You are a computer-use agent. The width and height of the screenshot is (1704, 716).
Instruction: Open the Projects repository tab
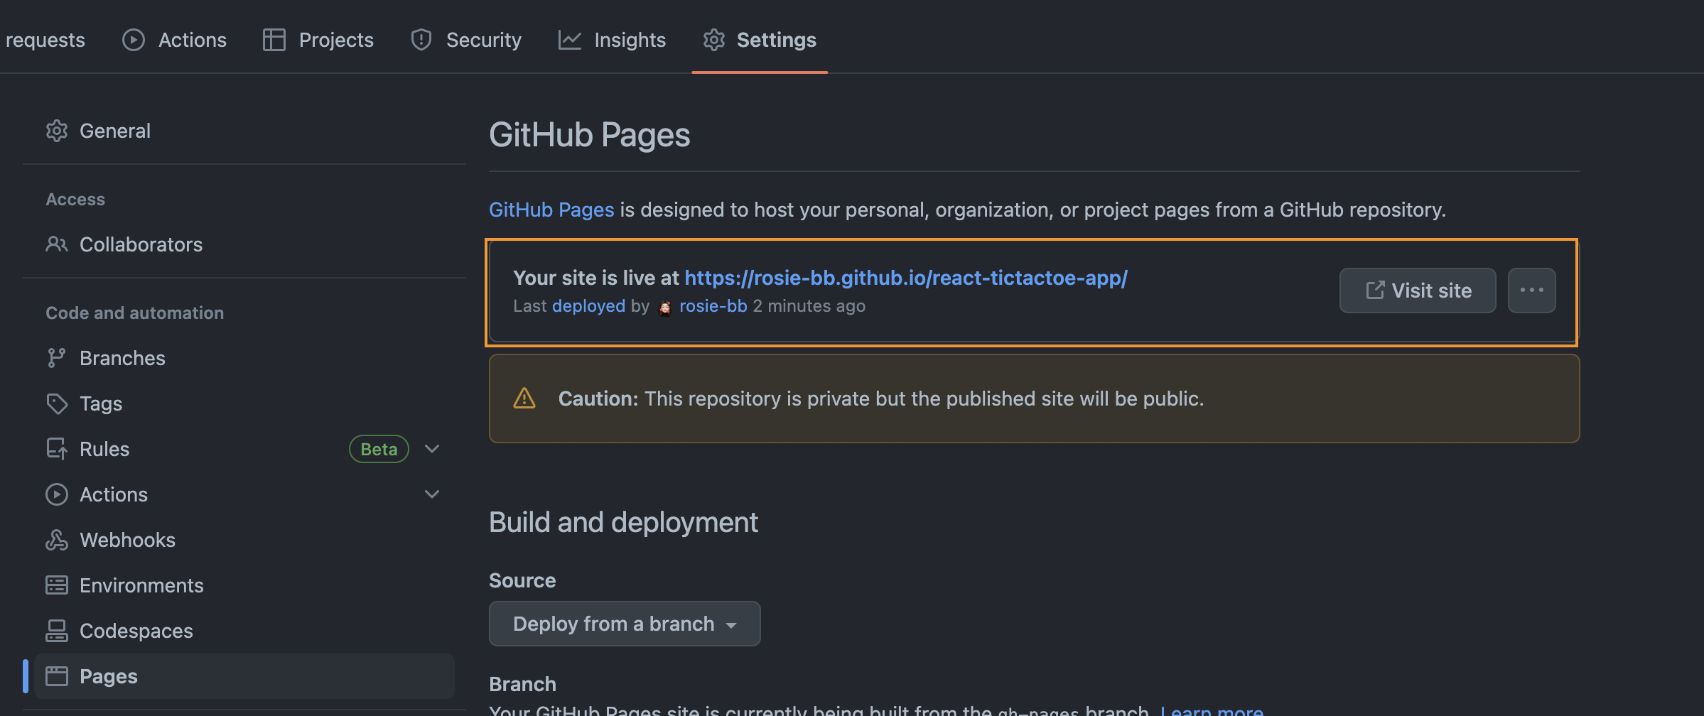click(318, 40)
